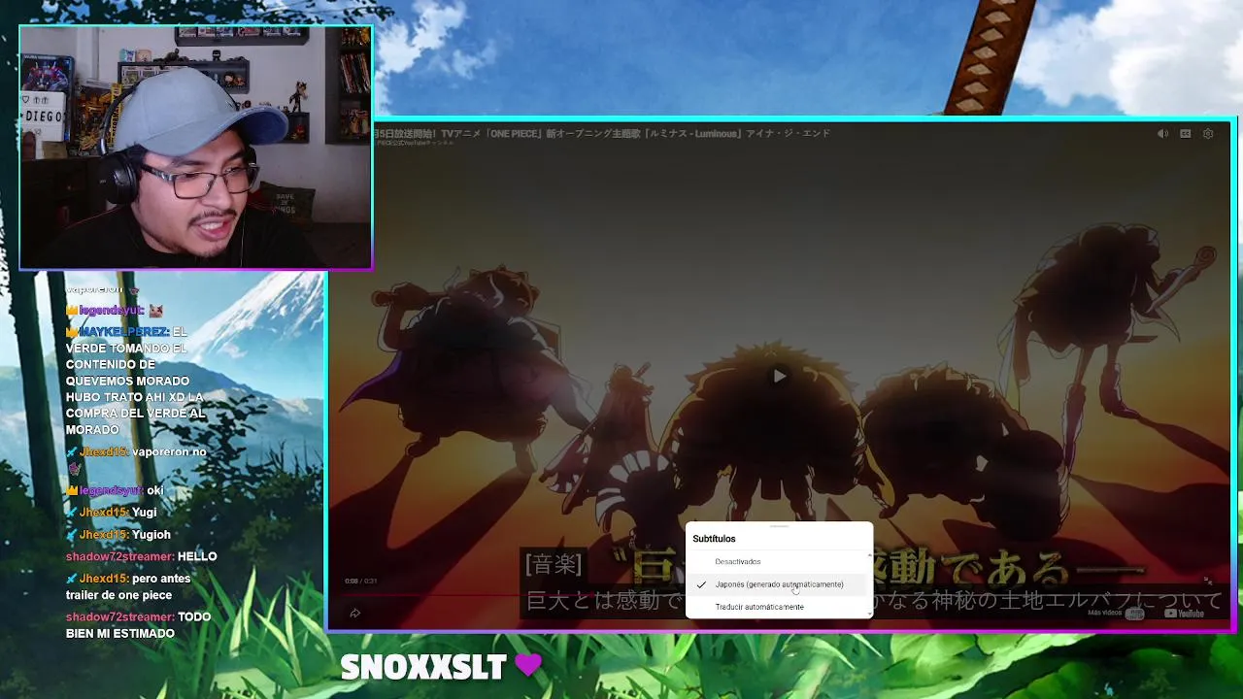1243x699 pixels.
Task: Click 'TODO BIEN MI ESTIMADO' chat message
Action: pos(138,625)
